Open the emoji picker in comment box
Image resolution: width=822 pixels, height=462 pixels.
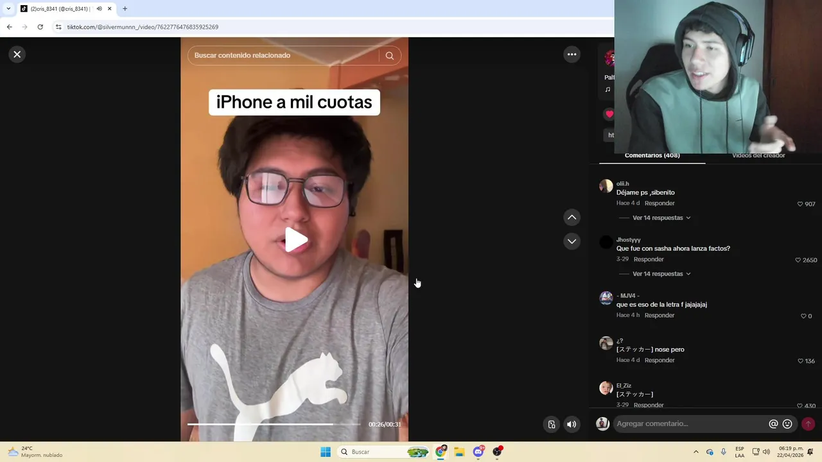click(x=787, y=424)
